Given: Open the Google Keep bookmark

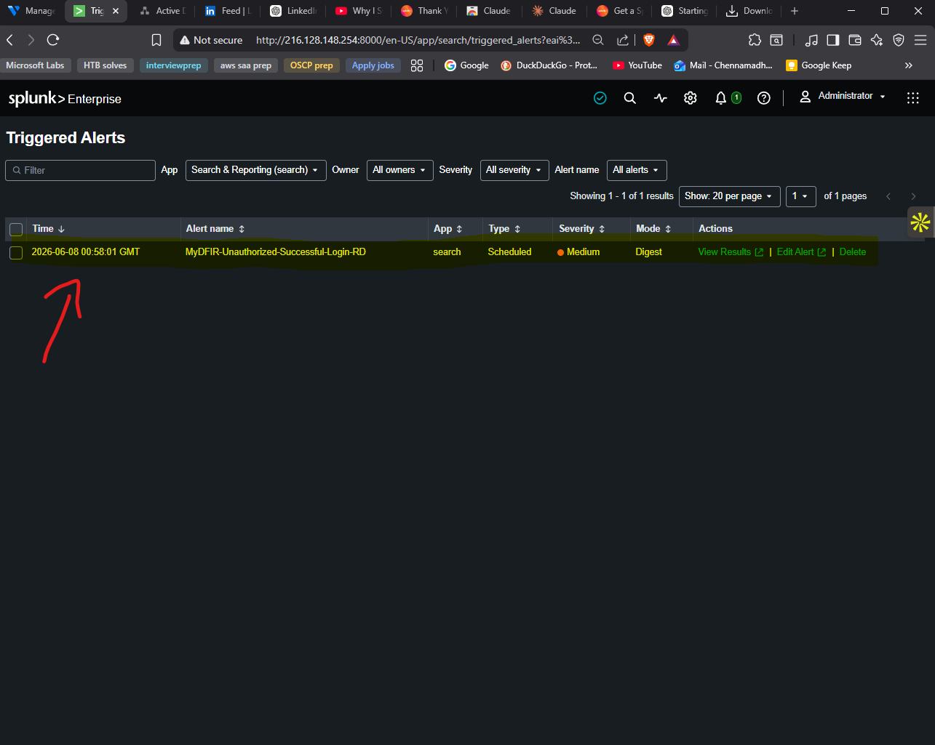Looking at the screenshot, I should (819, 65).
